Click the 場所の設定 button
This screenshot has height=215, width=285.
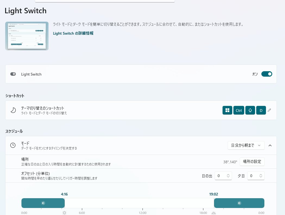(252, 162)
